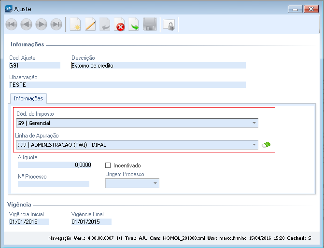Click the Descrição field Estorno de crédito

click(158, 66)
